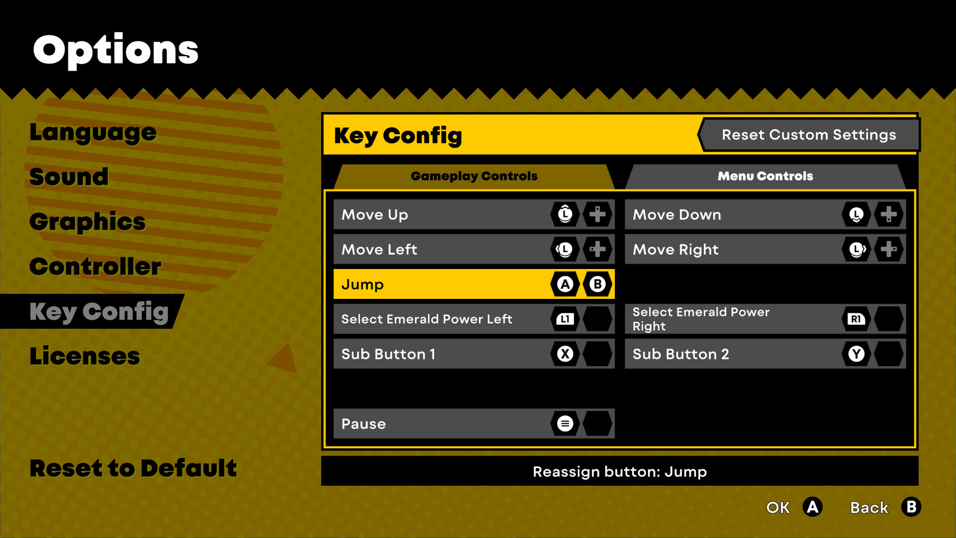Click the plus icon next to Move Left
This screenshot has height=538, width=956.
click(596, 249)
